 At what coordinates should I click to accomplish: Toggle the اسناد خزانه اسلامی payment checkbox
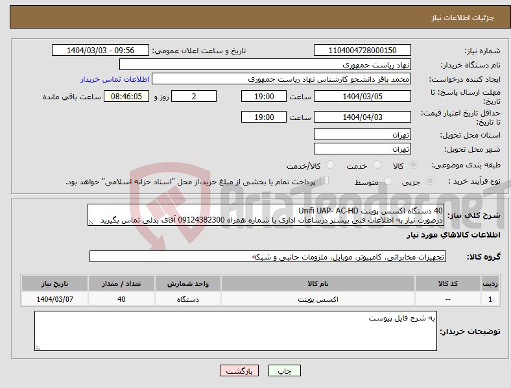[325, 180]
